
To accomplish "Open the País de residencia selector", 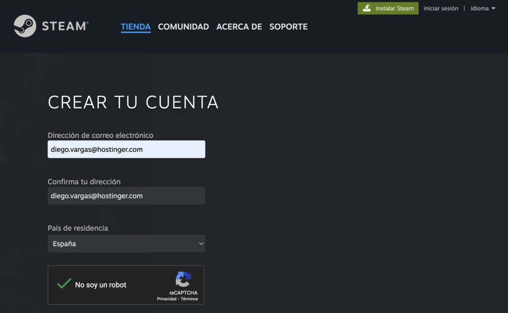I will pos(126,244).
